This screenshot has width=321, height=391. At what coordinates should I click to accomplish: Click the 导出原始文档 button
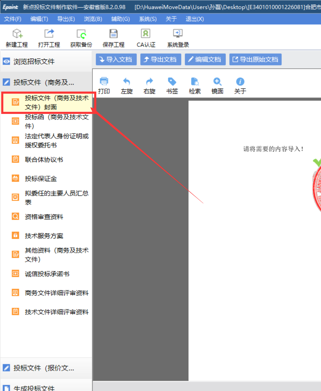[255, 60]
